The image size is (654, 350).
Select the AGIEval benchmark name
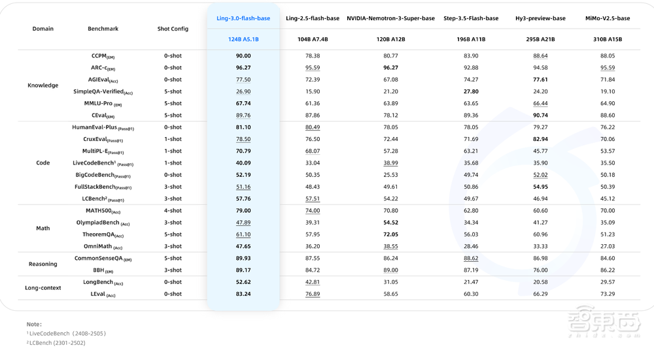103,80
